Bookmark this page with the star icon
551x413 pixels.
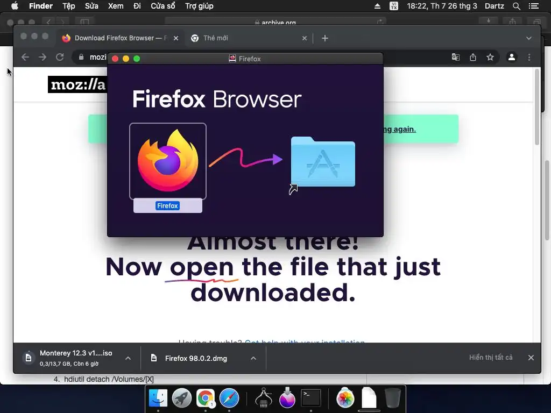pyautogui.click(x=490, y=57)
